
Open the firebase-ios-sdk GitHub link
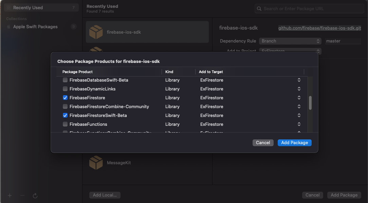[319, 28]
